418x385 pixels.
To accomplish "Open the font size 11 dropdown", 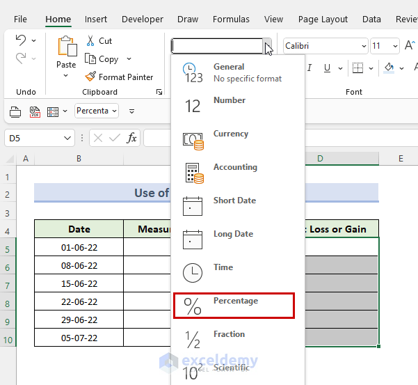I will pos(395,46).
